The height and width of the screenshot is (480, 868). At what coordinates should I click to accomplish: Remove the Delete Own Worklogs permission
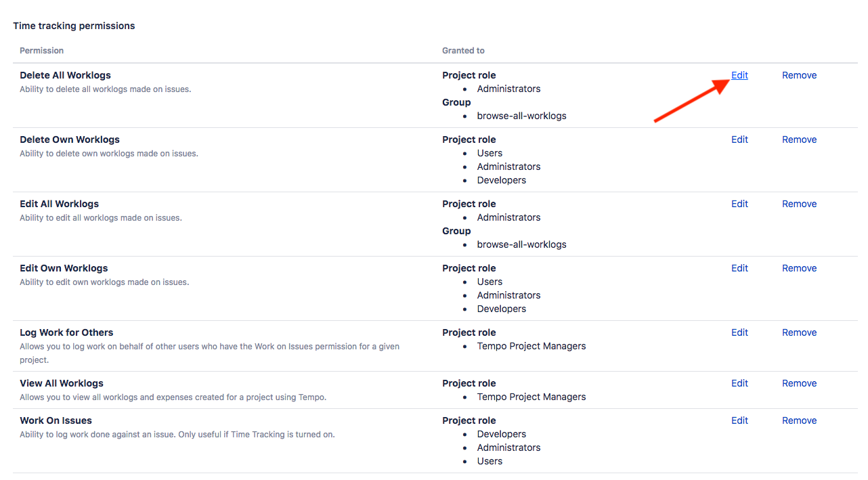coord(799,139)
